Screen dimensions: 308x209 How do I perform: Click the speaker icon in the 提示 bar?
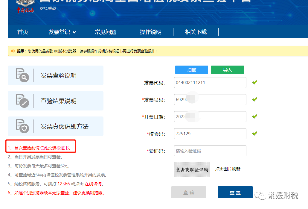[x=13, y=51]
